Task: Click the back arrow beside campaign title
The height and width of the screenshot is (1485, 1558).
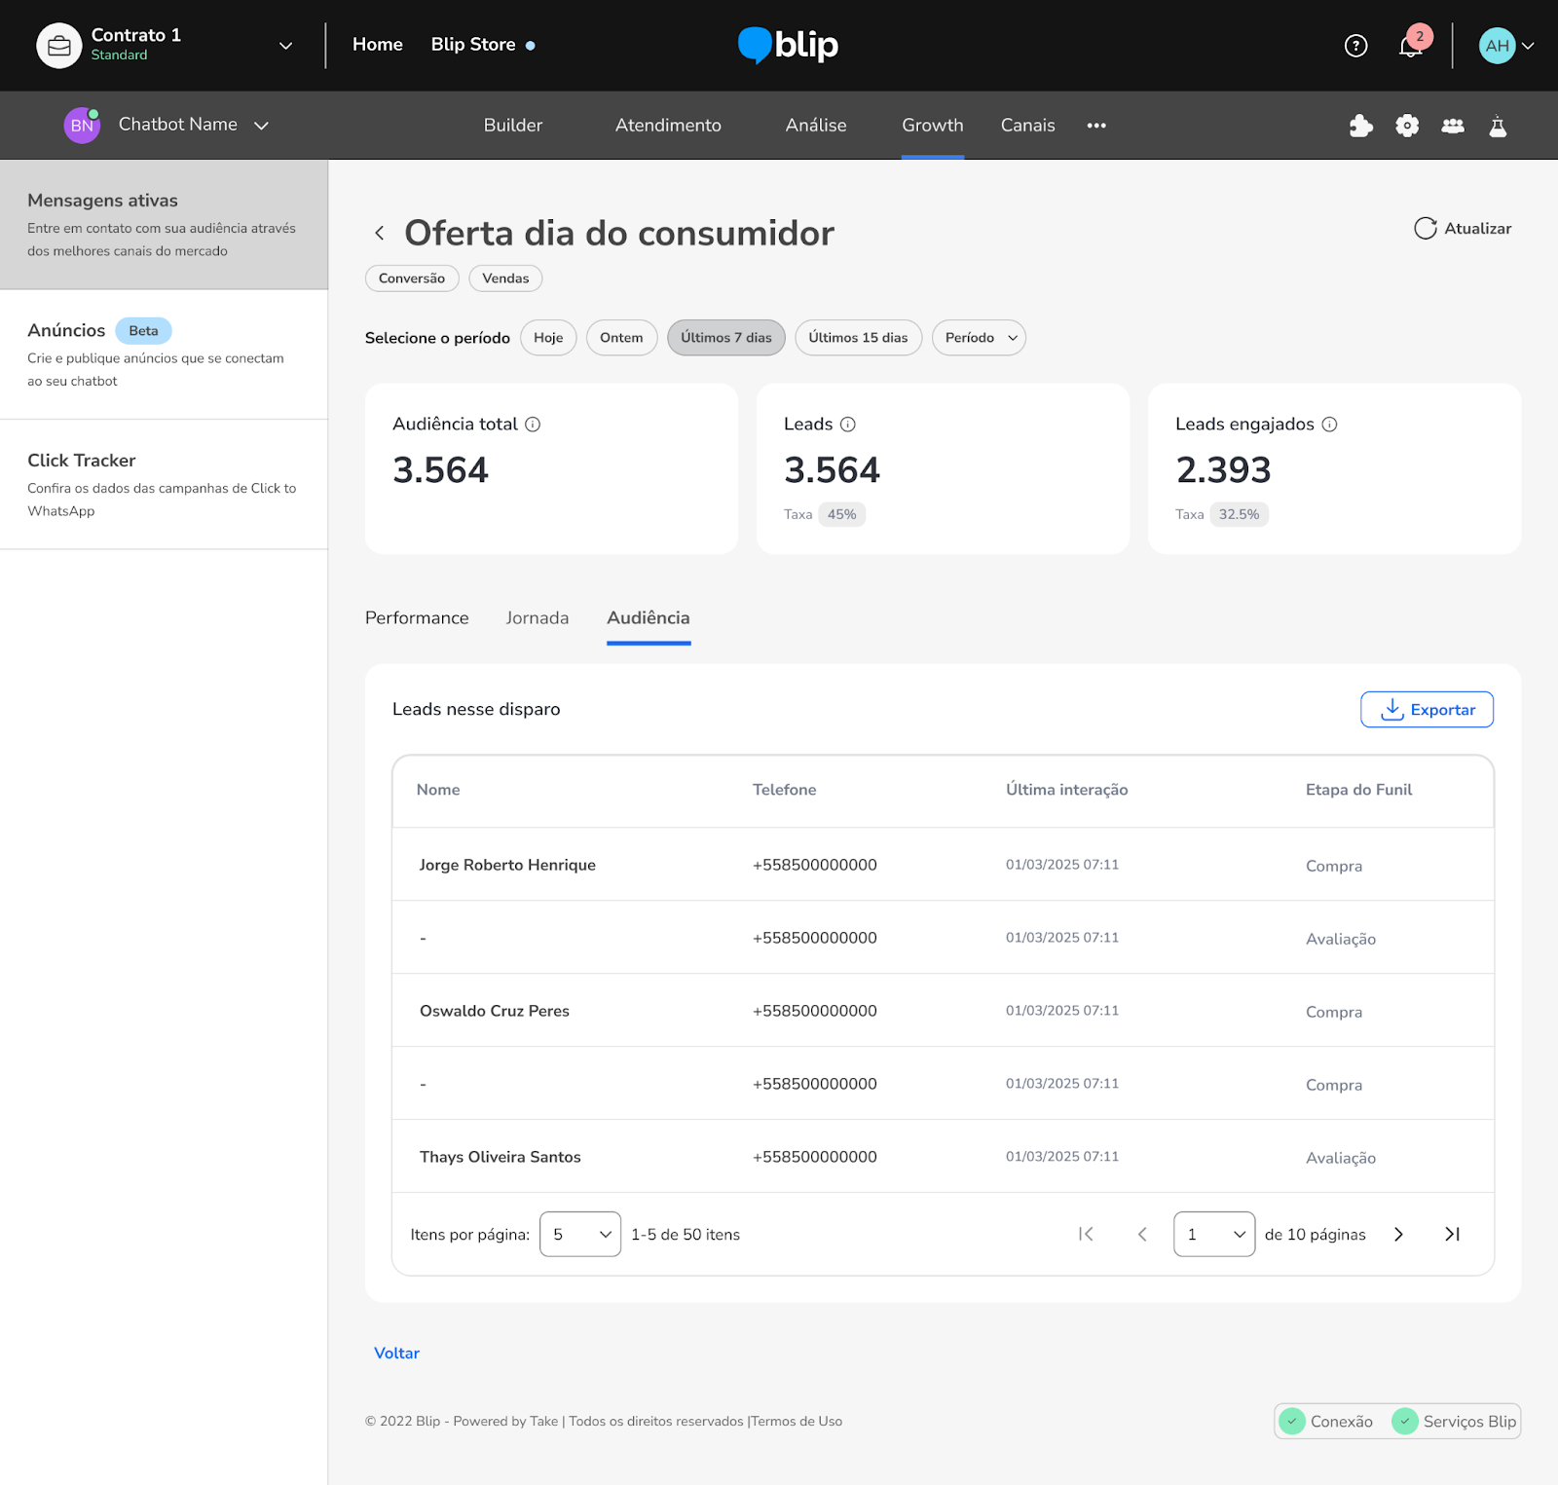Action: click(380, 234)
